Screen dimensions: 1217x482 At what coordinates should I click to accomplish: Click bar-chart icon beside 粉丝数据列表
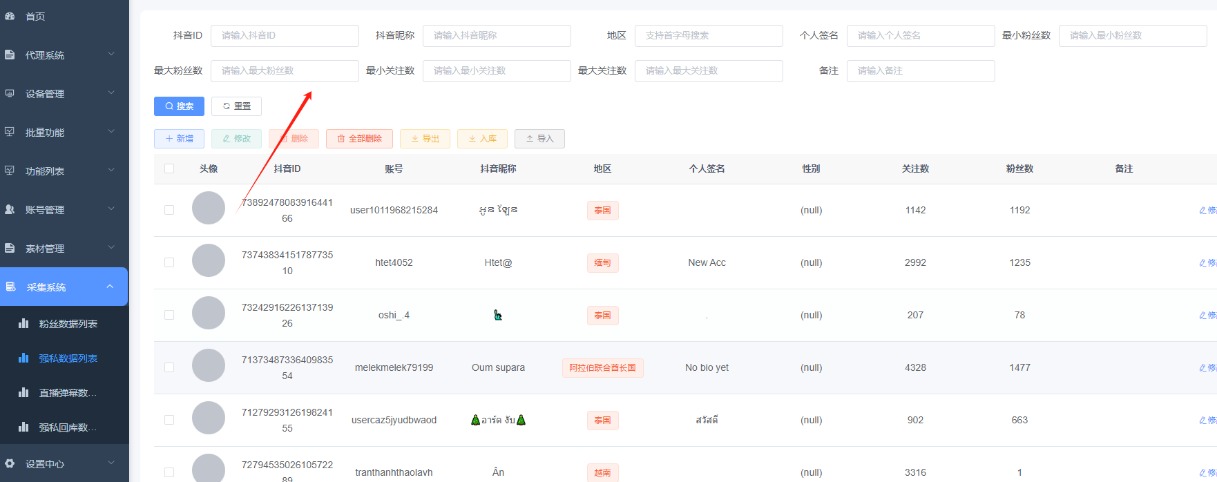point(23,323)
